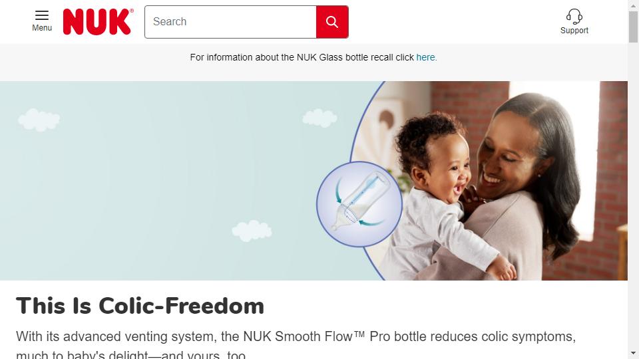Click the scrollbar down arrow
Viewport: 639px width, 359px height.
tap(633, 354)
